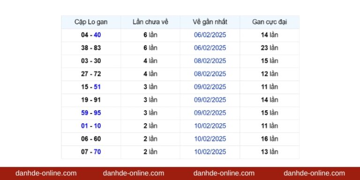Click '14 lần' in row 19 - 91
The width and height of the screenshot is (360, 180).
(270, 100)
